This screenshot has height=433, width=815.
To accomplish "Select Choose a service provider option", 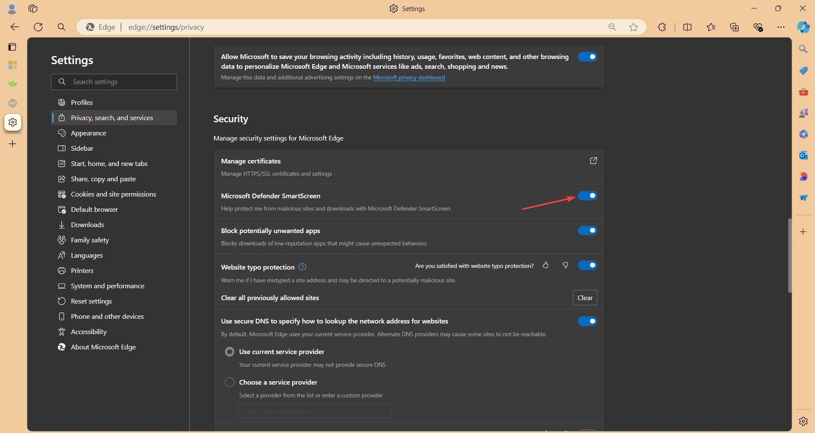I will click(x=230, y=382).
